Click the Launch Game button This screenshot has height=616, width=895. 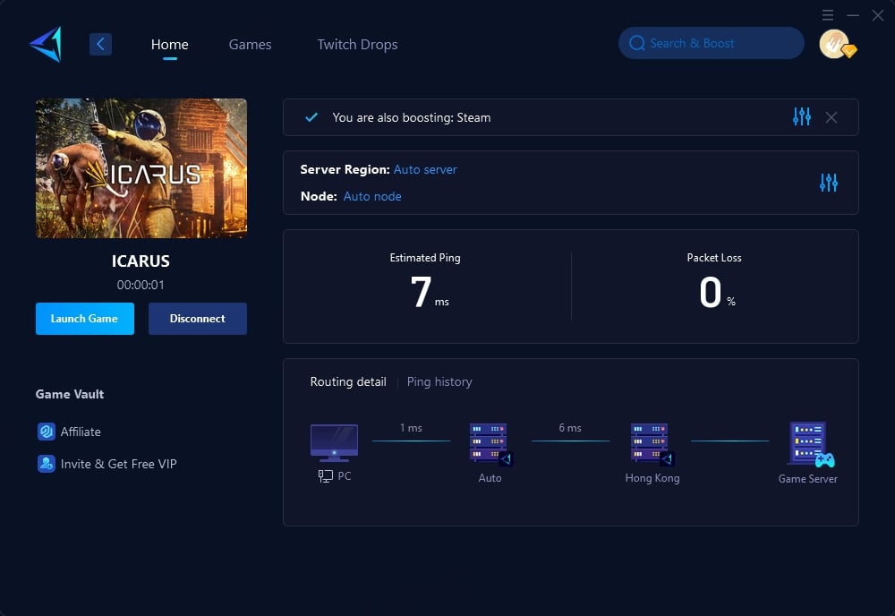(84, 319)
